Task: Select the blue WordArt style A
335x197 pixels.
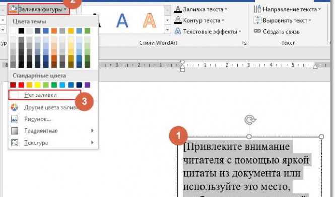Action: point(122,21)
